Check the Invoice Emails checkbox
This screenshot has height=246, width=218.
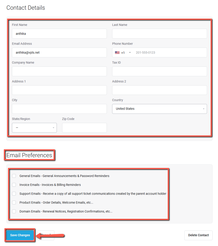coord(14,185)
